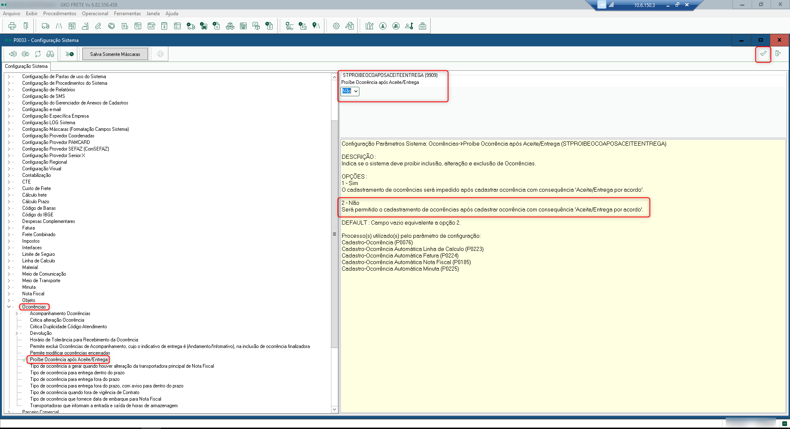Viewport: 790px width, 429px height.
Task: Open the calendar with dollar sign icon
Action: [164, 26]
